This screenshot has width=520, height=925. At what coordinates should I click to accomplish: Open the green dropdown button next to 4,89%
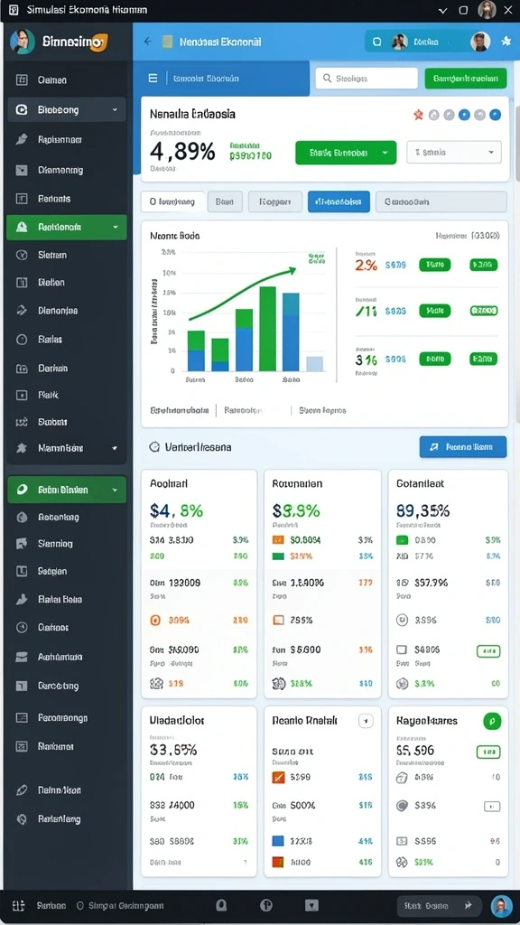346,152
